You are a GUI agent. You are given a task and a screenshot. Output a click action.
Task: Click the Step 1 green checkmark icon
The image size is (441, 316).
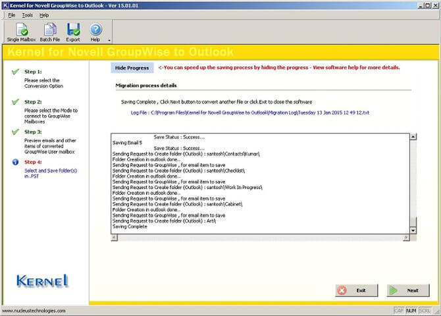click(16, 72)
